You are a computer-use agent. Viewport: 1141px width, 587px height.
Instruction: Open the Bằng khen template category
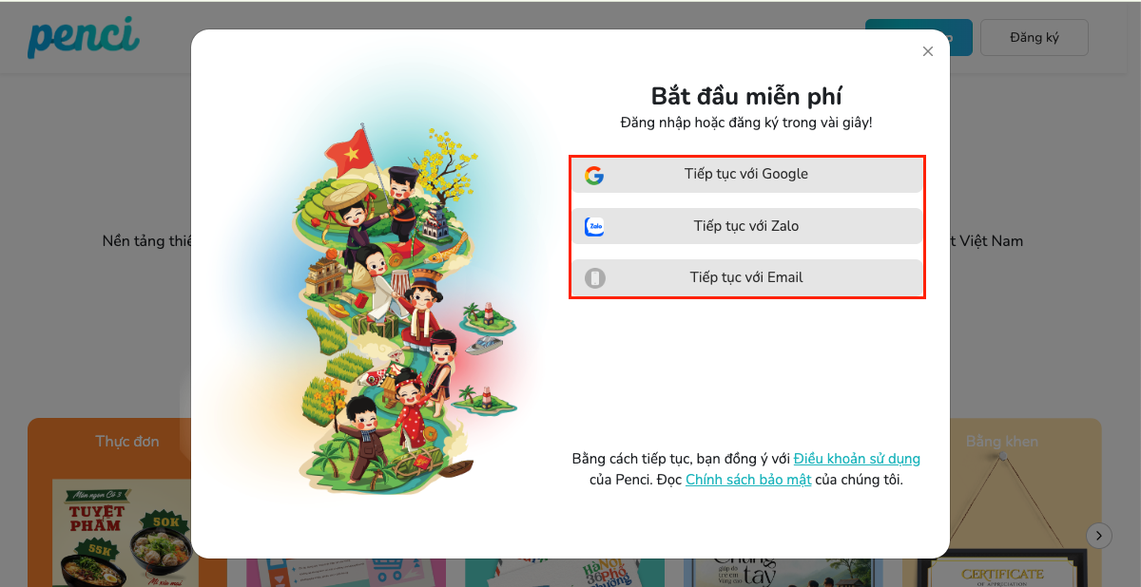(x=1002, y=442)
